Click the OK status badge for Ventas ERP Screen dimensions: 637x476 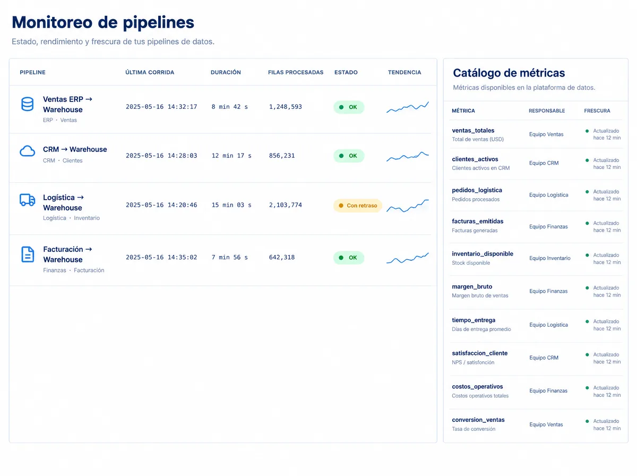click(349, 107)
